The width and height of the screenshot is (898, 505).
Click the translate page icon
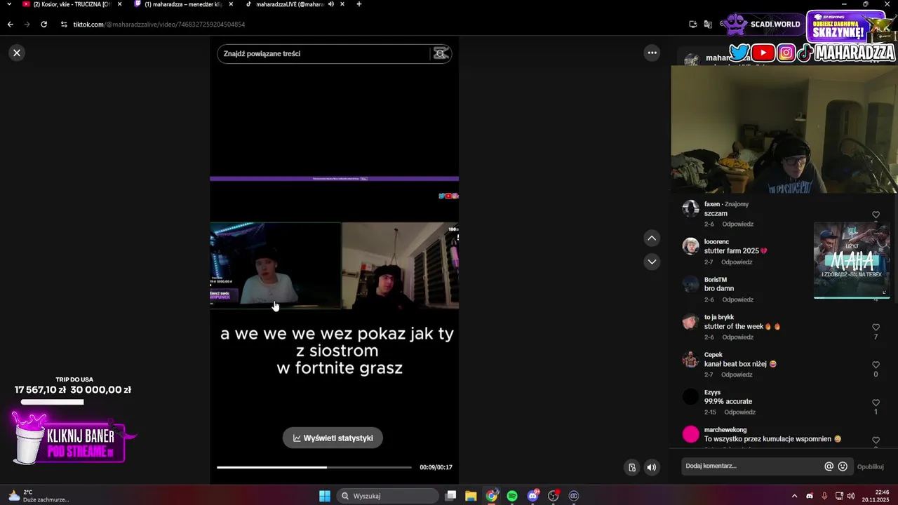pyautogui.click(x=709, y=25)
